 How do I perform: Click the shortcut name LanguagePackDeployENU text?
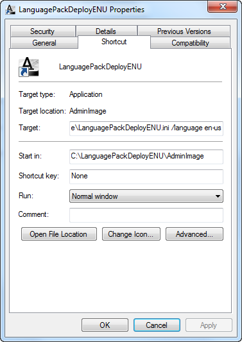[100, 67]
